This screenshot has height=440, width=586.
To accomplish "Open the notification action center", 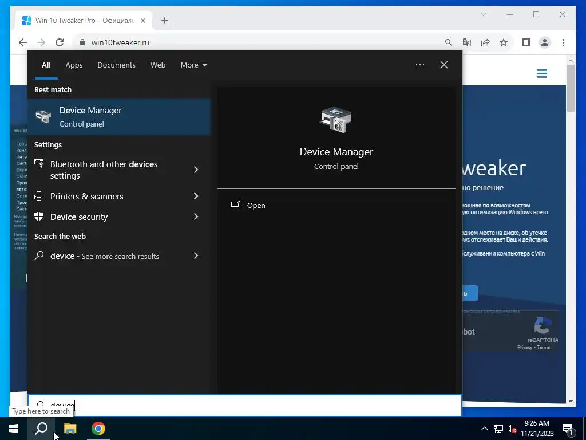I will pos(568,429).
